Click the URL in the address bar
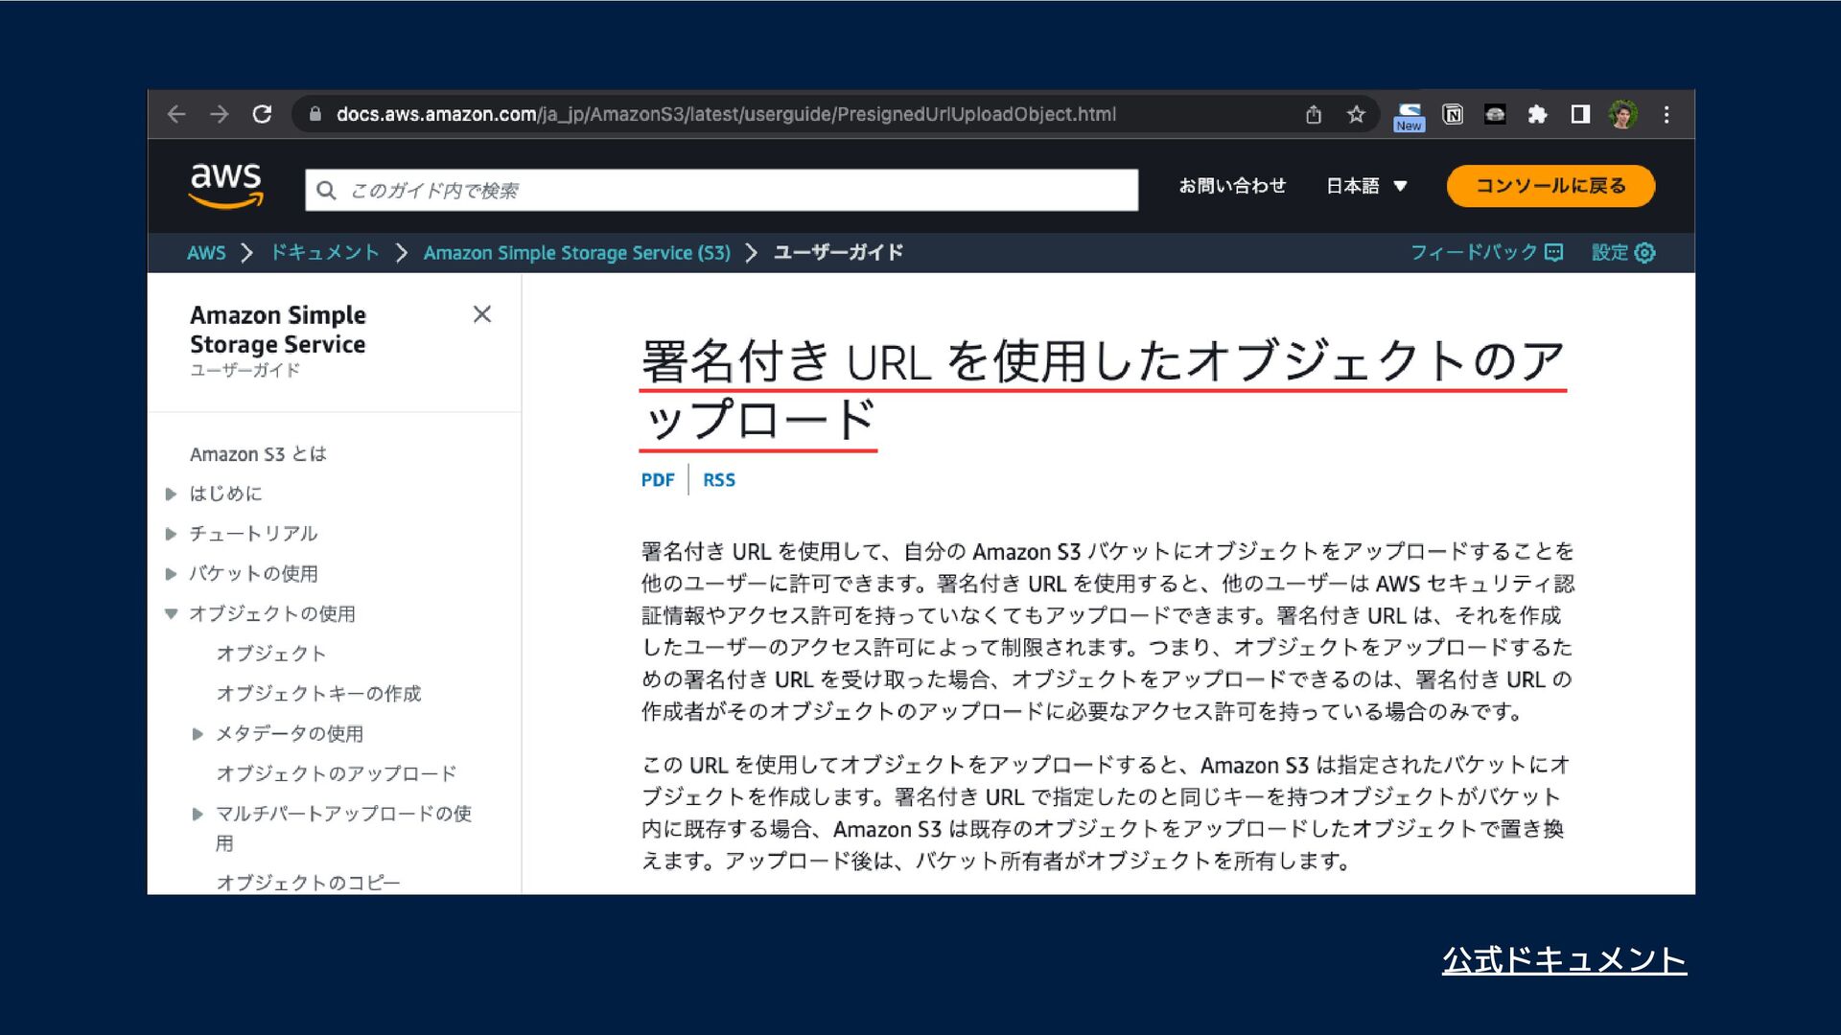The image size is (1841, 1035). [726, 114]
